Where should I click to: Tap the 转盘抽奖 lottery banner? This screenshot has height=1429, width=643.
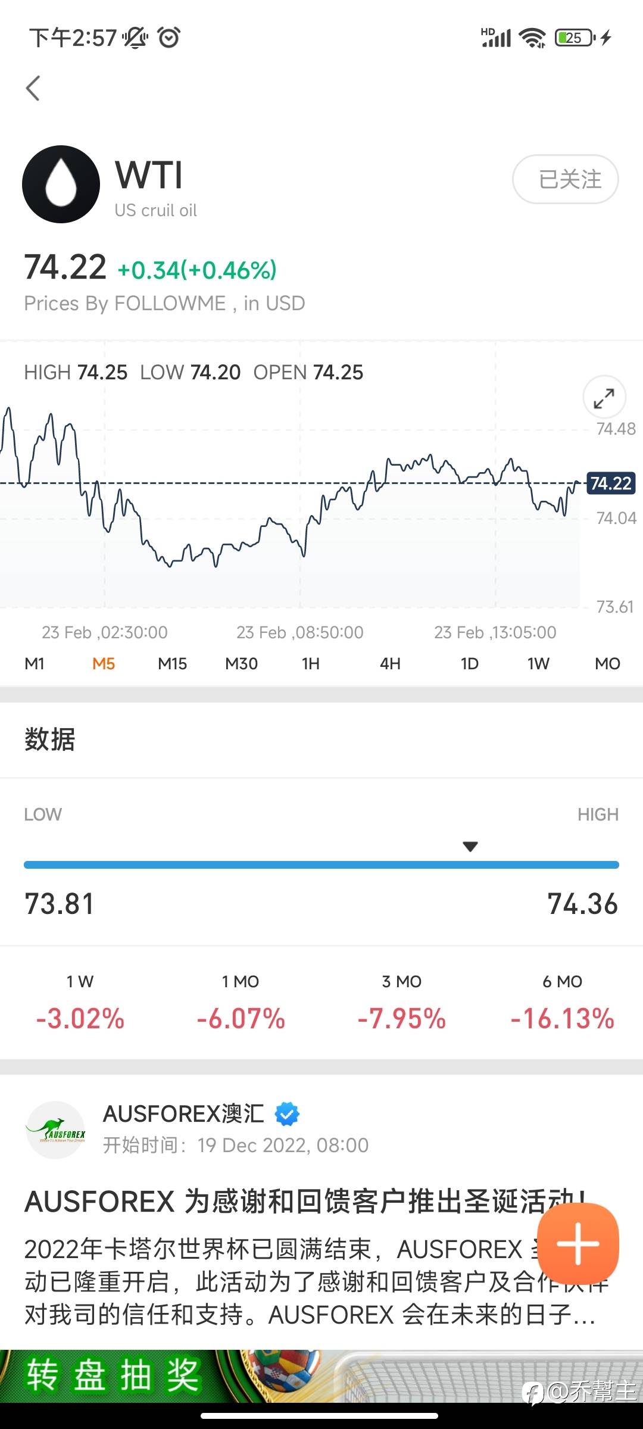tap(113, 1375)
